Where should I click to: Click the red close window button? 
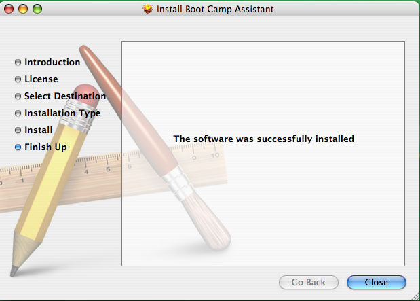(x=9, y=9)
